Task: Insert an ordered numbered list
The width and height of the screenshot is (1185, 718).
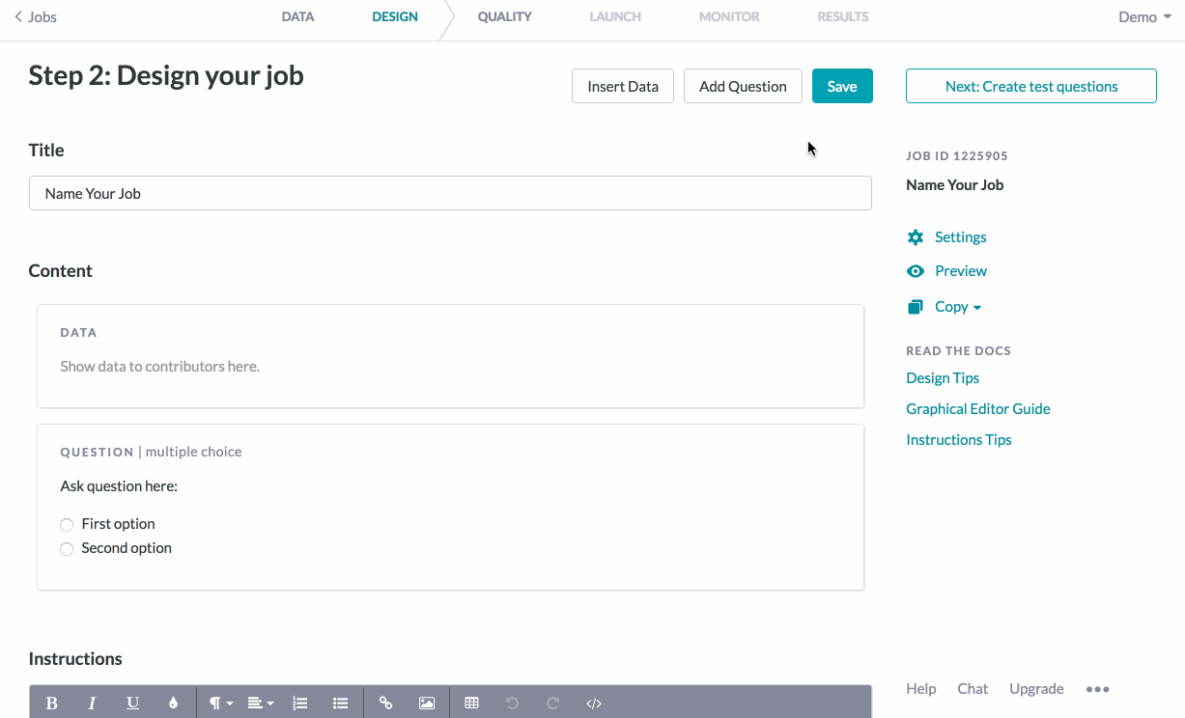Action: click(300, 704)
